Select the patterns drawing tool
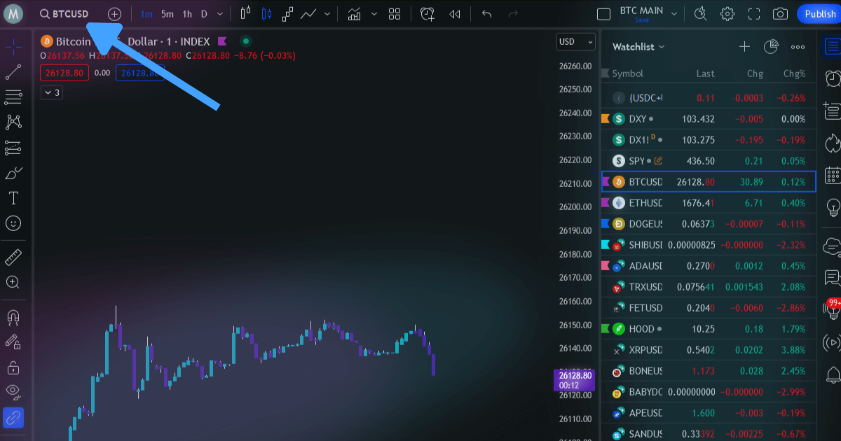Screen dimensions: 841x441 (x=13, y=122)
